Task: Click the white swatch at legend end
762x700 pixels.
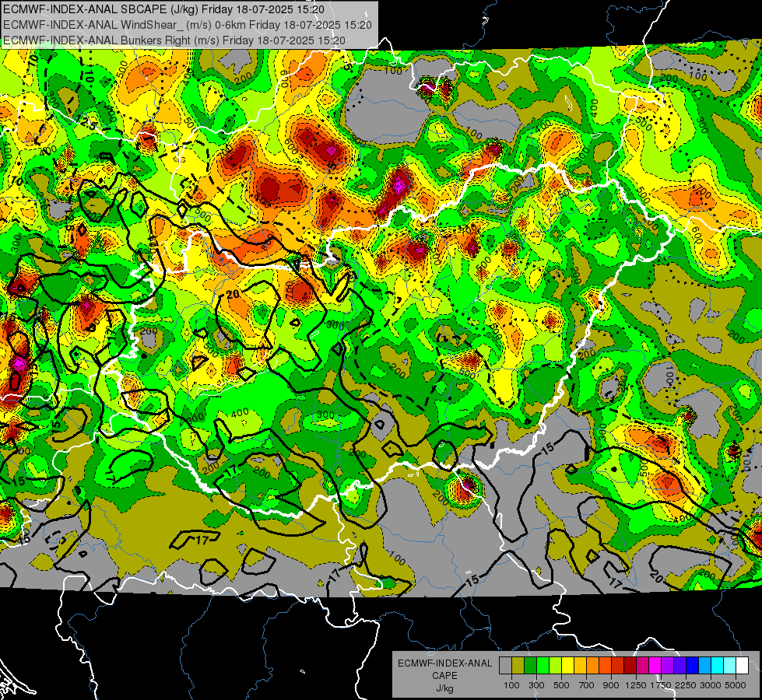Action: coord(742,665)
